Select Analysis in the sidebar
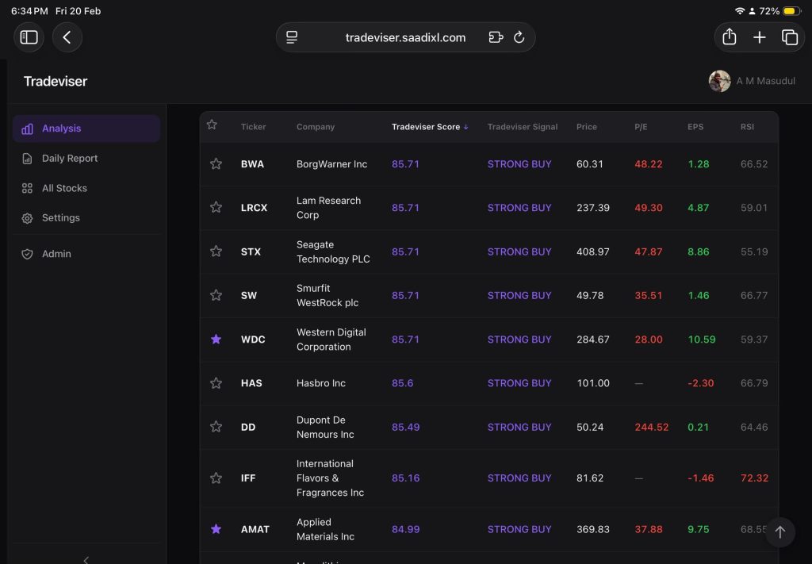This screenshot has height=564, width=812. pos(86,129)
